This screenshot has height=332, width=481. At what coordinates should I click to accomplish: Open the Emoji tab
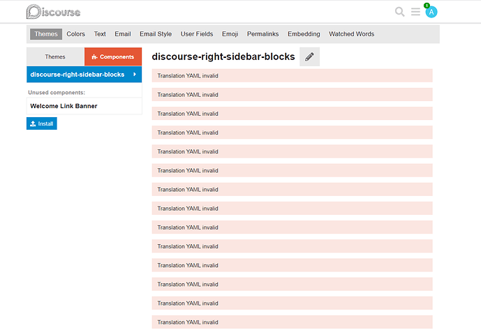click(x=230, y=34)
